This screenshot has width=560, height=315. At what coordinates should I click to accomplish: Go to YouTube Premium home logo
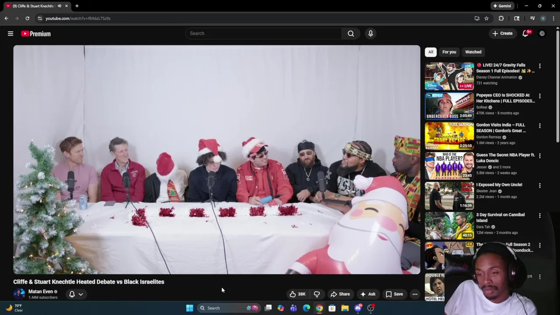36,34
